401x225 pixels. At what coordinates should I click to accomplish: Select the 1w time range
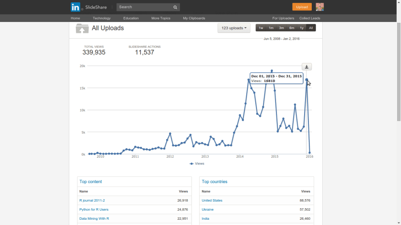261,28
